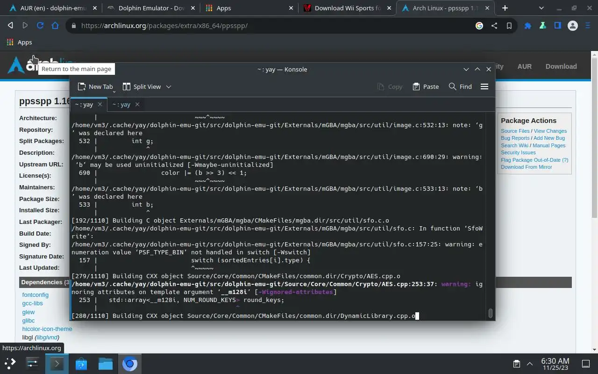Image resolution: width=598 pixels, height=374 pixels.
Task: Open Security Issues link
Action: pyautogui.click(x=519, y=152)
